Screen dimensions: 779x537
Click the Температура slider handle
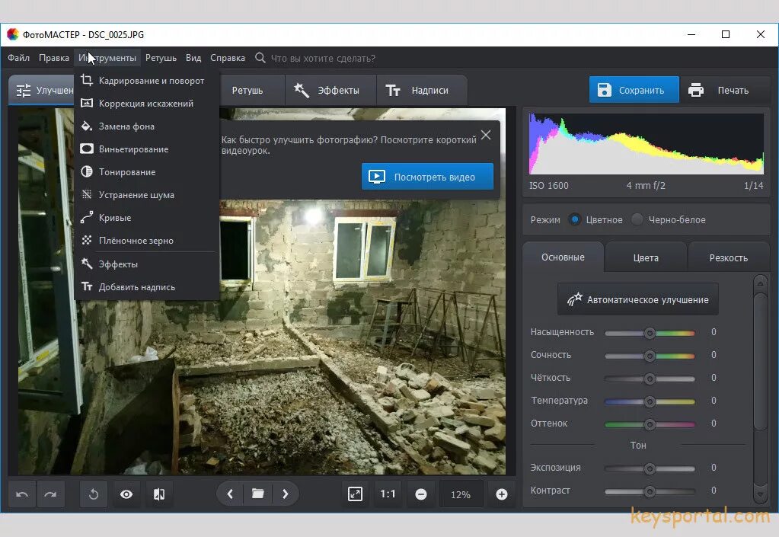click(650, 401)
